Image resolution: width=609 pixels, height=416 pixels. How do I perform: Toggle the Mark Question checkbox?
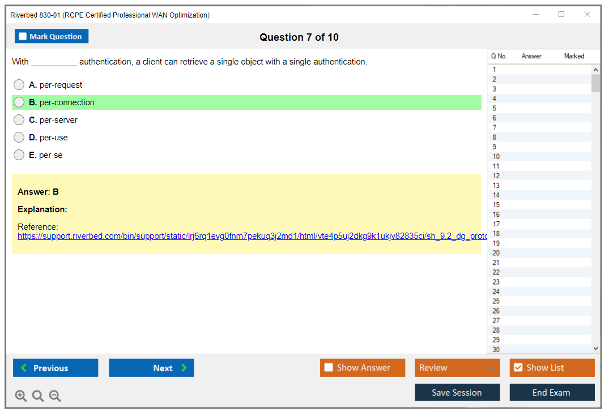tap(23, 37)
